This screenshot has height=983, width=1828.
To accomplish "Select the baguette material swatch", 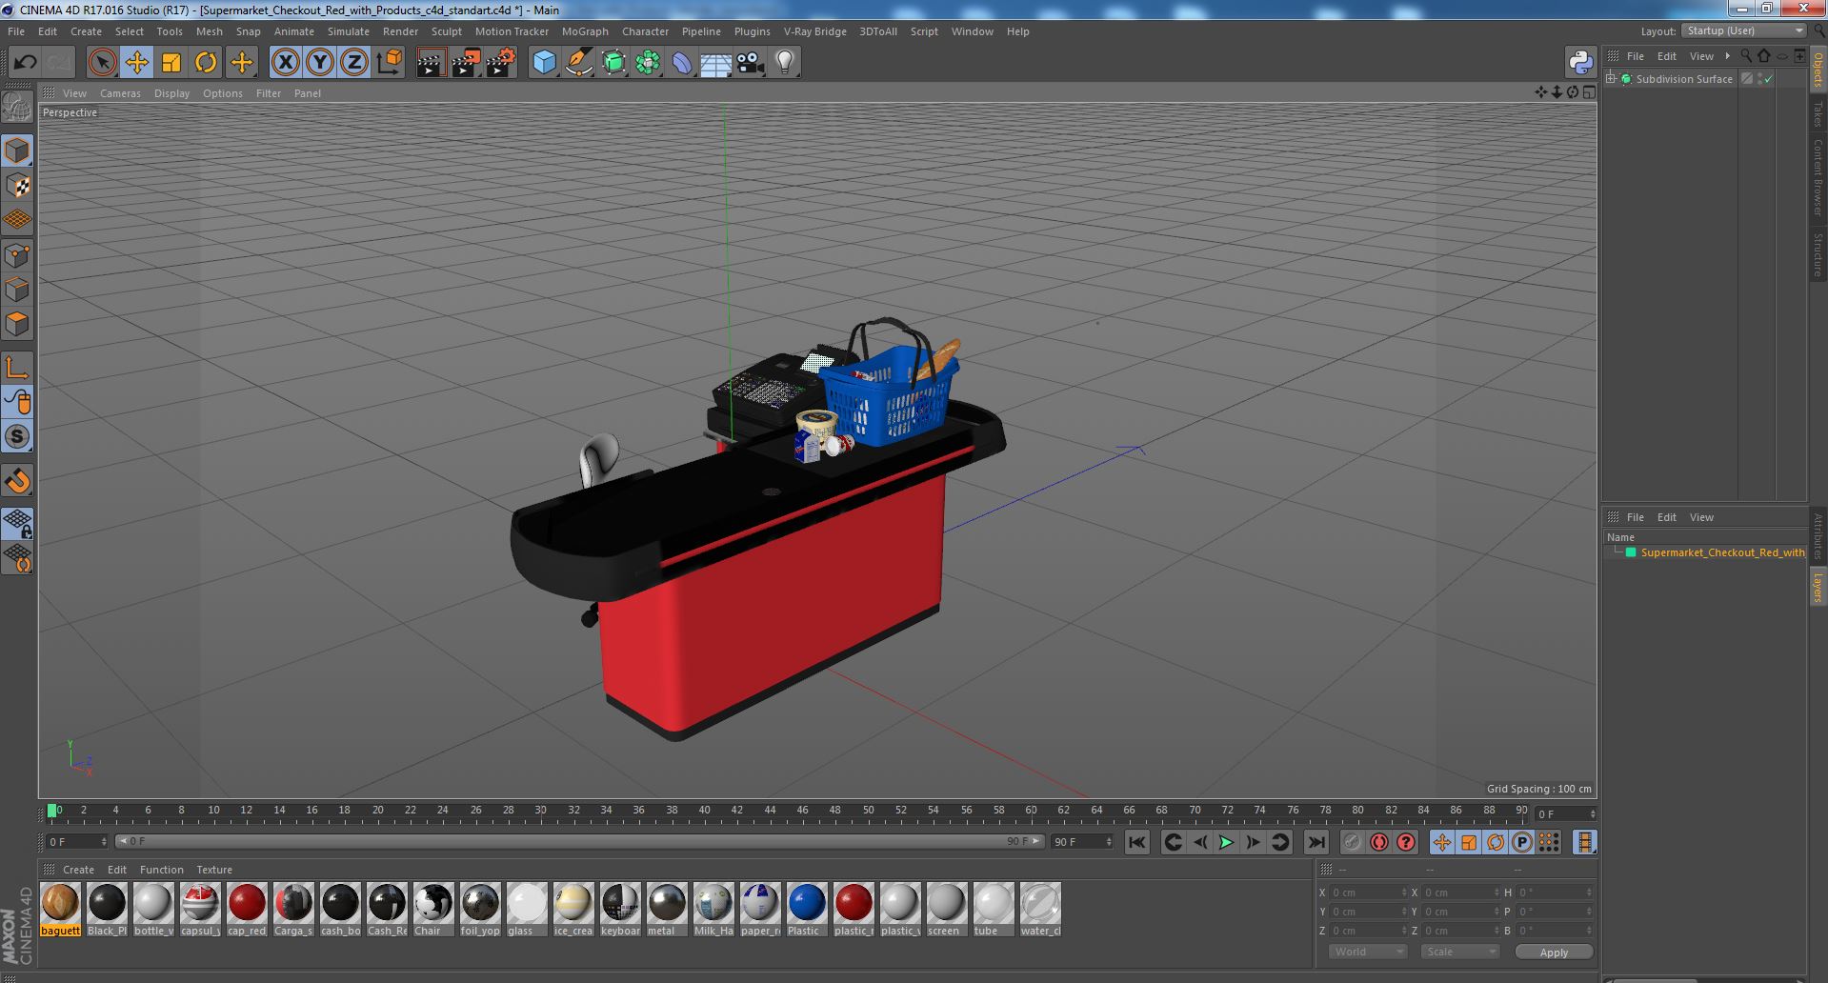I will (60, 909).
